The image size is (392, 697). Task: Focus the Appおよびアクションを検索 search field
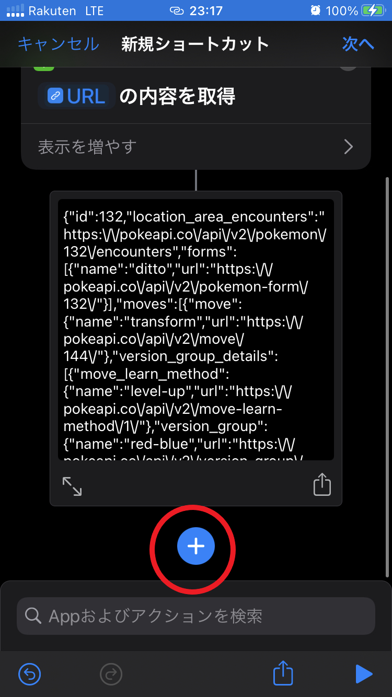click(196, 616)
